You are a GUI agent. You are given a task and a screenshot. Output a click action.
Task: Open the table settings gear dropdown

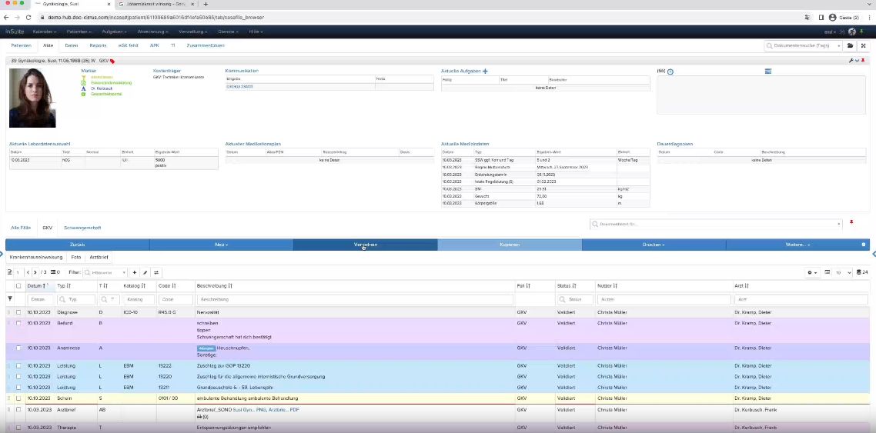(811, 272)
